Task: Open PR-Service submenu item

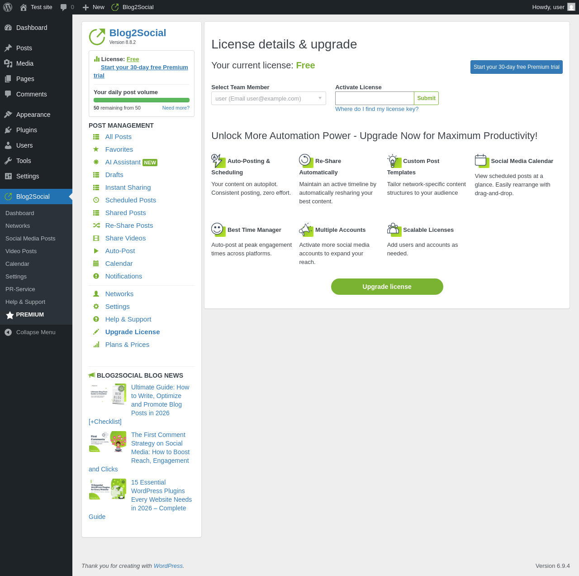Action: (x=20, y=289)
